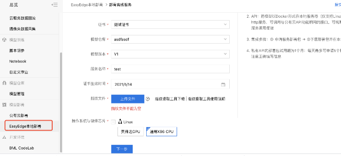Open 云服务数据回流 in the sidebar
This screenshot has width=341, height=156.
(x=23, y=18)
